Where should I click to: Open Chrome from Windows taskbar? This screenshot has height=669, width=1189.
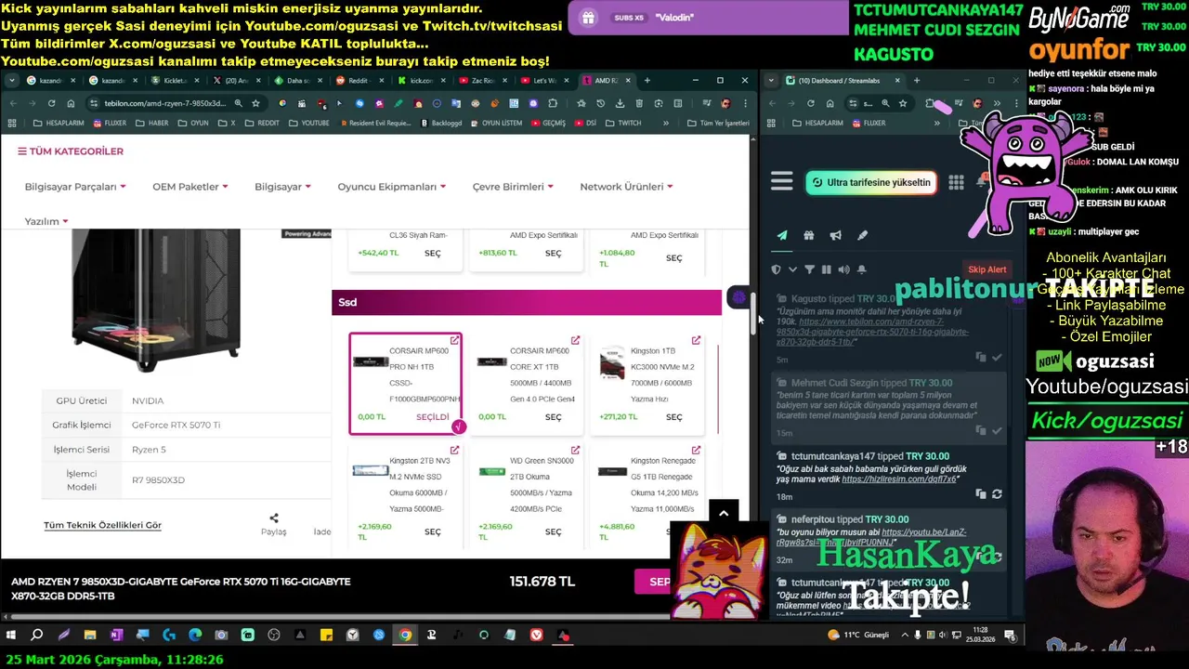coord(405,636)
